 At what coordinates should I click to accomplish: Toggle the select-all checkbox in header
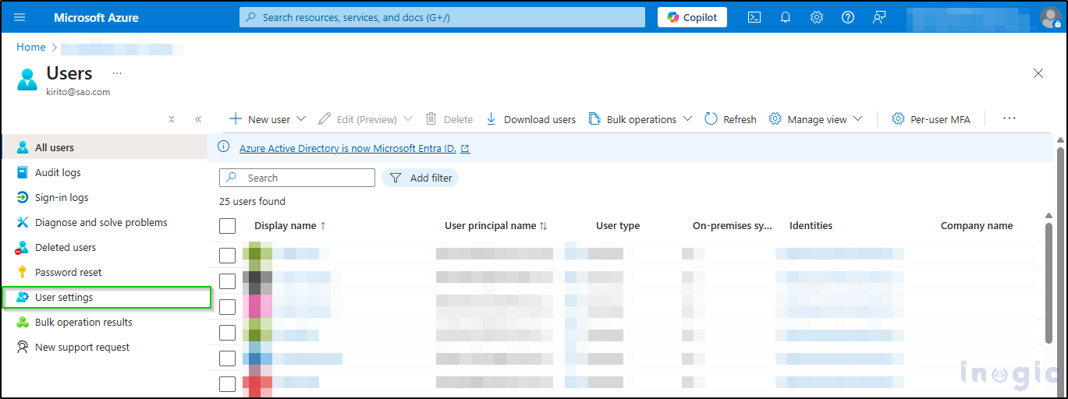pos(228,226)
